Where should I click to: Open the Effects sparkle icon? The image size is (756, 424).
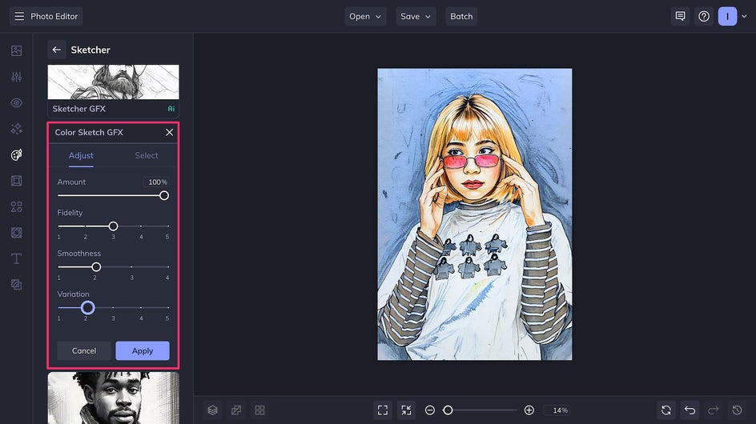16,129
